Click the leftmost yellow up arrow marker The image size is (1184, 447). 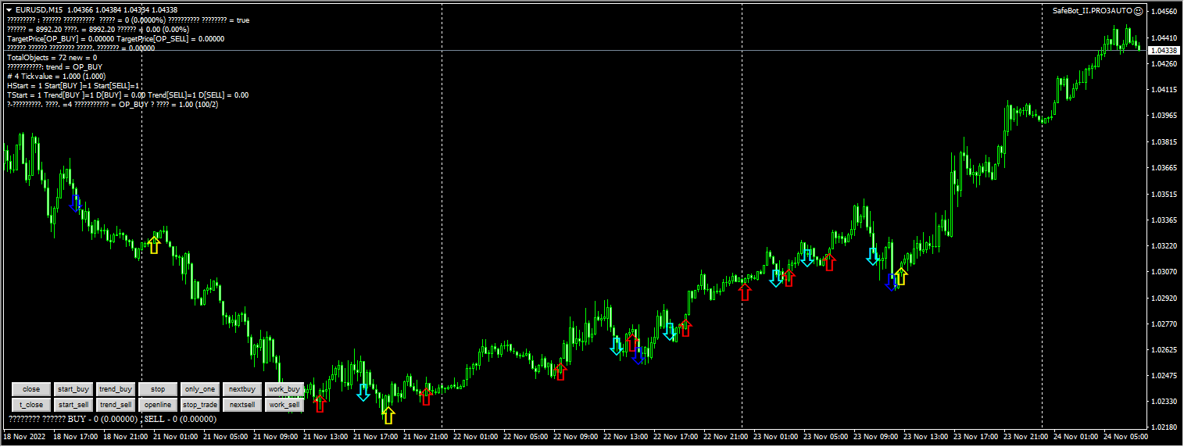[x=154, y=245]
